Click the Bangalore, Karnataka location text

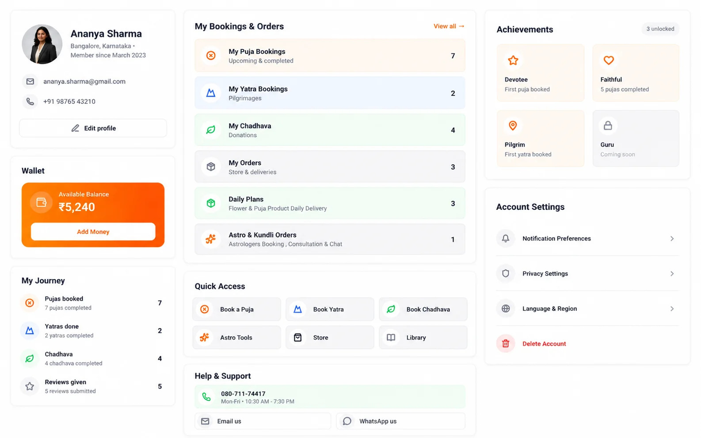point(101,46)
